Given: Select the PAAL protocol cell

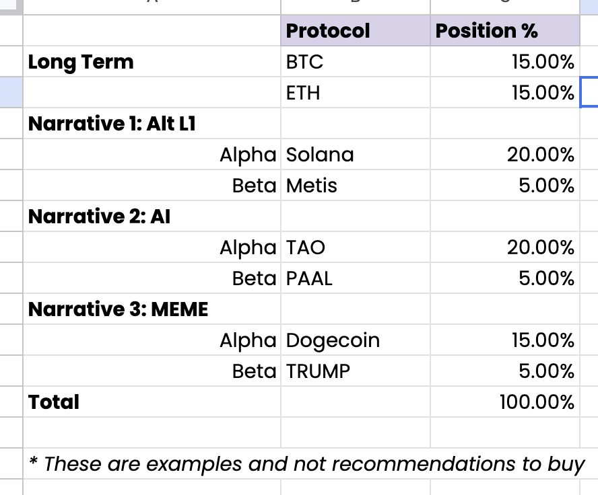Looking at the screenshot, I should tap(355, 278).
